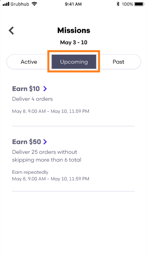The width and height of the screenshot is (147, 260).
Task: Select the Upcoming tab
Action: [74, 62]
